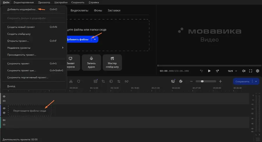This screenshot has height=142, width=262.
Task: Click the 00:24:00 mark on timeline ruler
Action: (x=176, y=88)
